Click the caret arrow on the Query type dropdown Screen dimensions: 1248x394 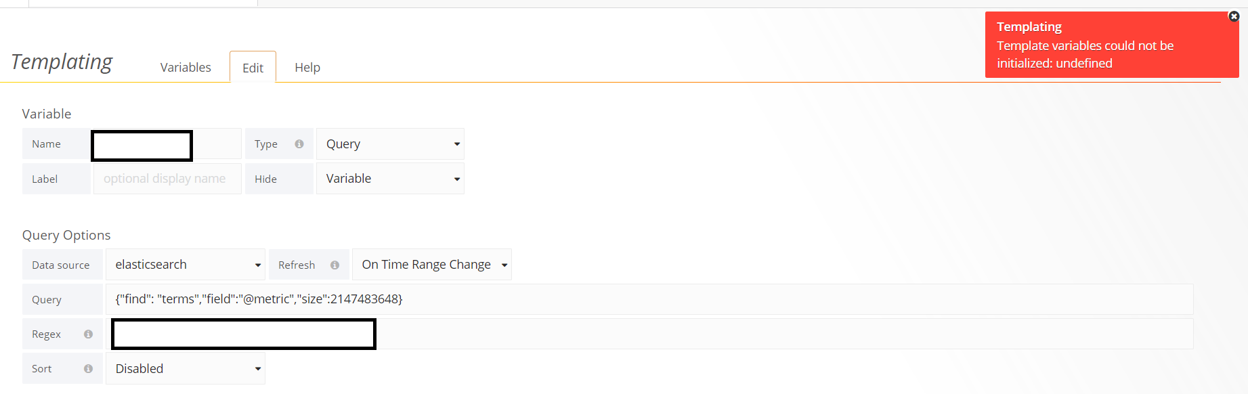455,144
